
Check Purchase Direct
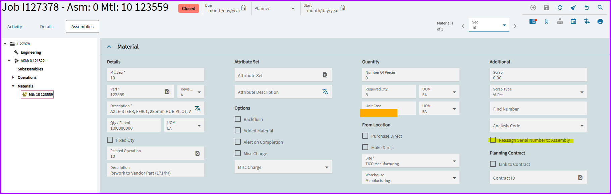tap(365, 136)
